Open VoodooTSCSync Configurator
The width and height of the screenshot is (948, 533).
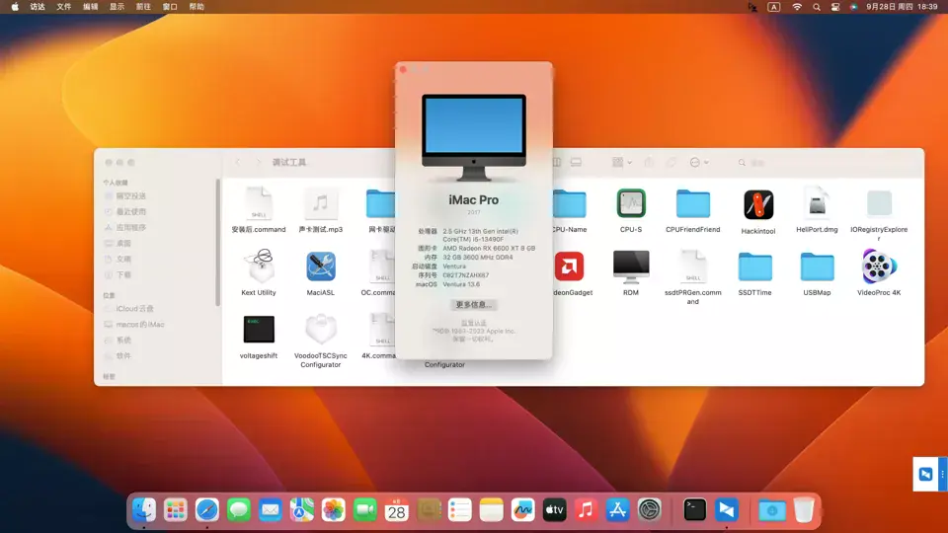pyautogui.click(x=320, y=330)
